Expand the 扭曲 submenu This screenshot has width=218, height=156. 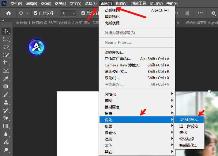tap(137, 113)
